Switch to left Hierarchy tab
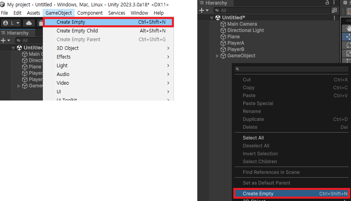 (x=18, y=33)
